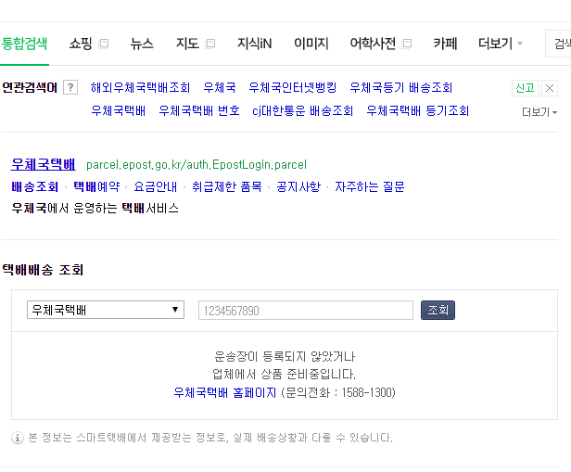Close the related searches box
571x472 pixels.
tap(550, 88)
